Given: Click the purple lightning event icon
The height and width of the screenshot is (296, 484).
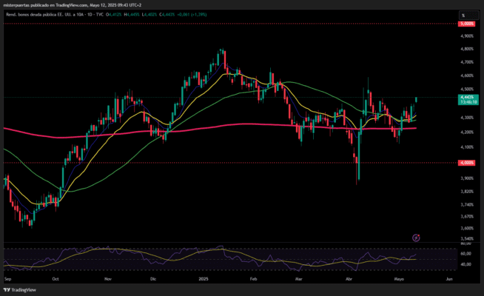Looking at the screenshot, I should click(416, 238).
